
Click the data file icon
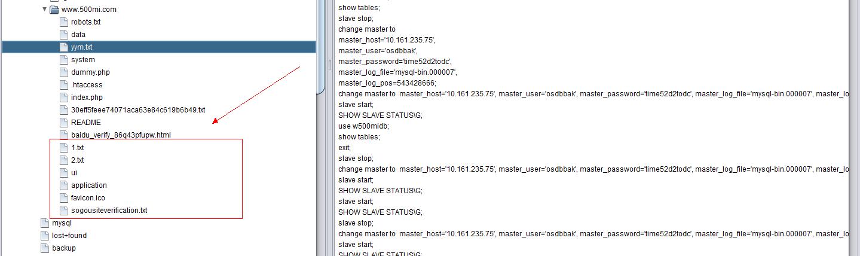click(x=64, y=35)
